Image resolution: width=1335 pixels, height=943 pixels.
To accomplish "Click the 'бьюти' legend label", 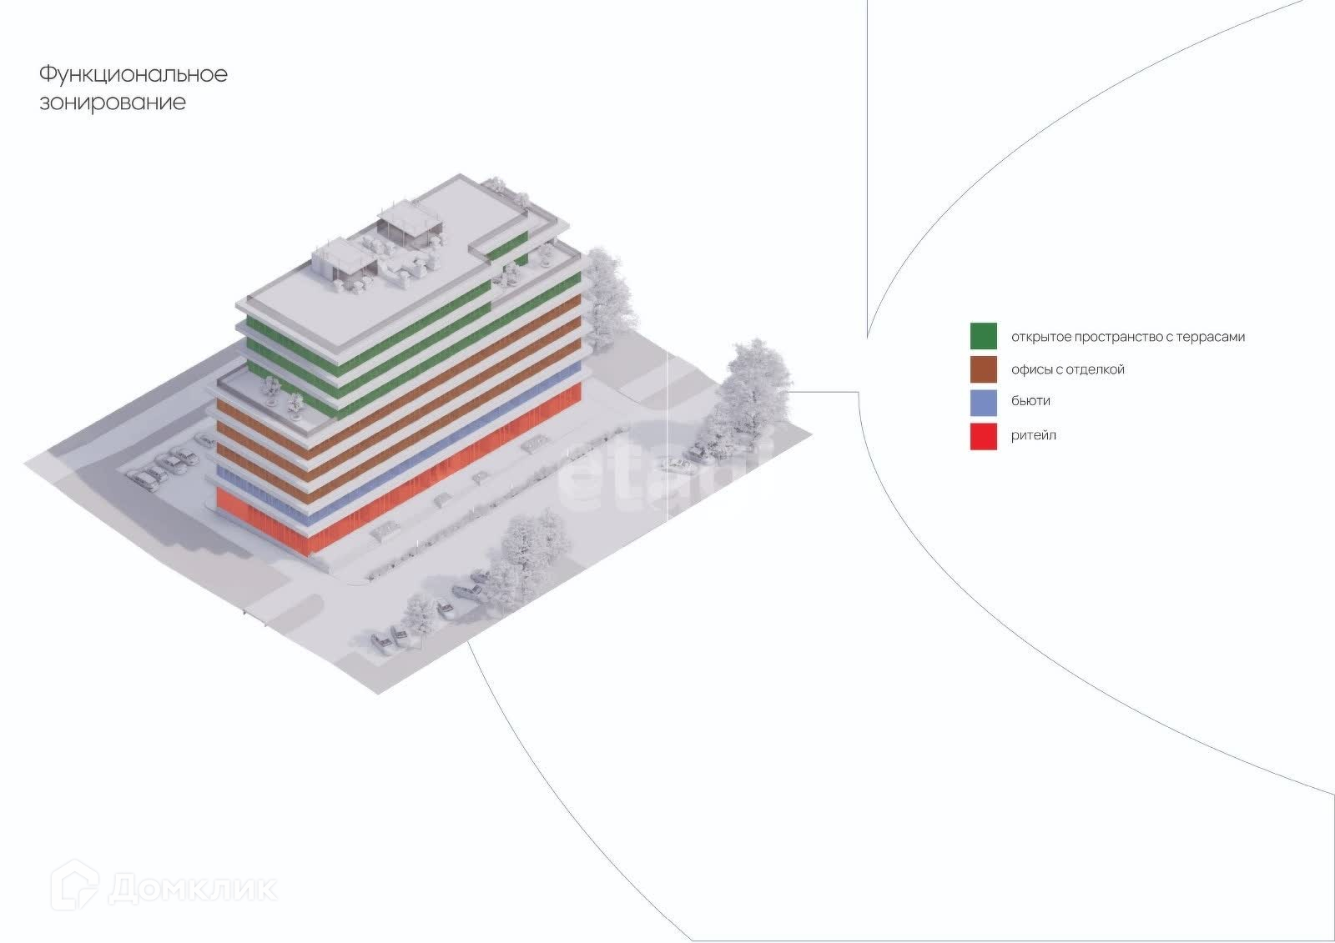I will [x=1030, y=401].
